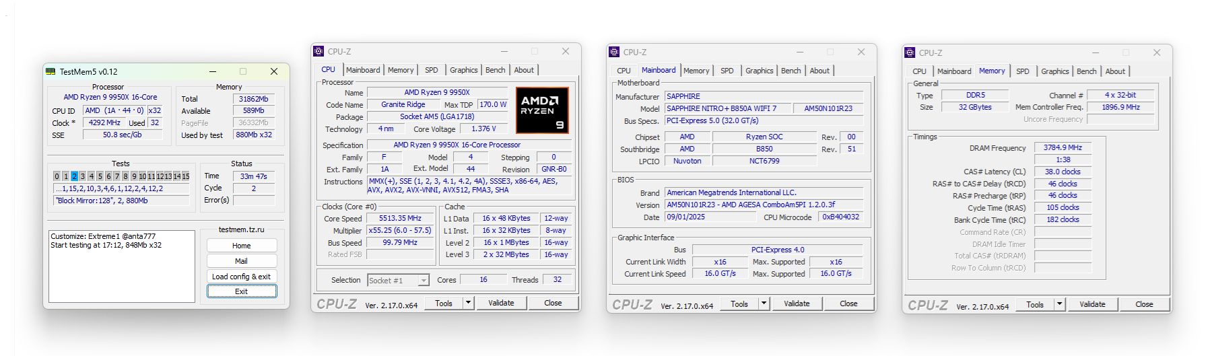Screen dimensions: 1212x356
Task: Click the Home button in TestMem5
Action: tap(242, 246)
